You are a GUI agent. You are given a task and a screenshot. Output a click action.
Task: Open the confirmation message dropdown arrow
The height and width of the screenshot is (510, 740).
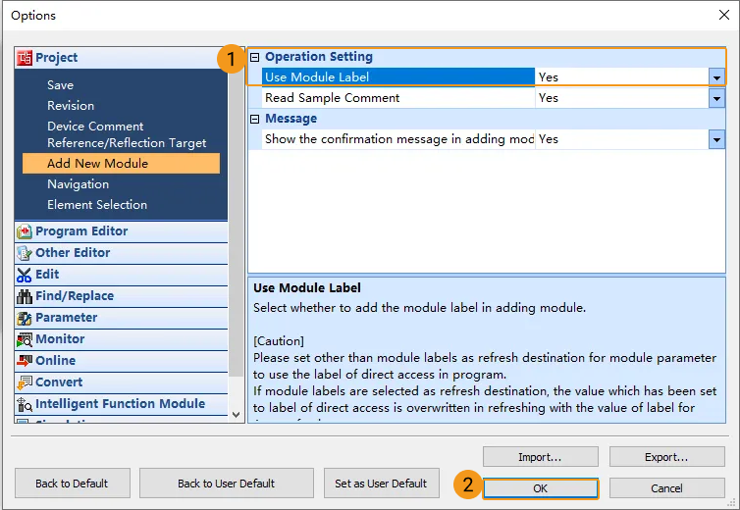coord(716,139)
